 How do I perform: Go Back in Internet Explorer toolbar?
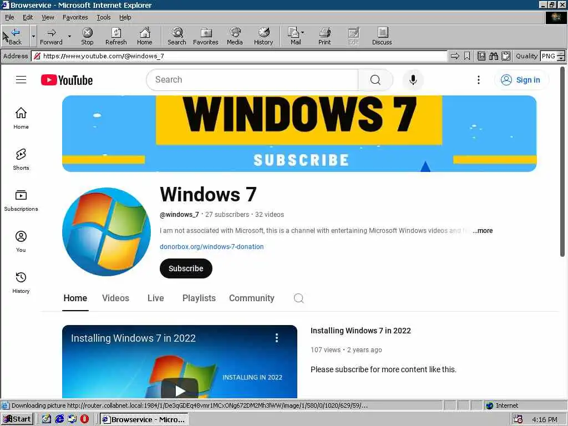pos(14,36)
